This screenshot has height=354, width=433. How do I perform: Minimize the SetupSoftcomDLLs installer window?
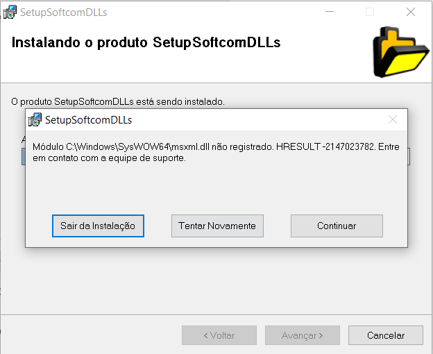(330, 12)
